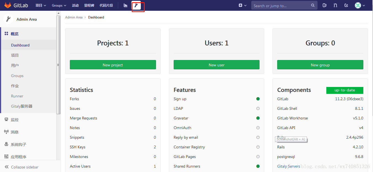This screenshot has width=373, height=172.
Task: Open the instance statistics chart icon
Action: pyautogui.click(x=126, y=5)
